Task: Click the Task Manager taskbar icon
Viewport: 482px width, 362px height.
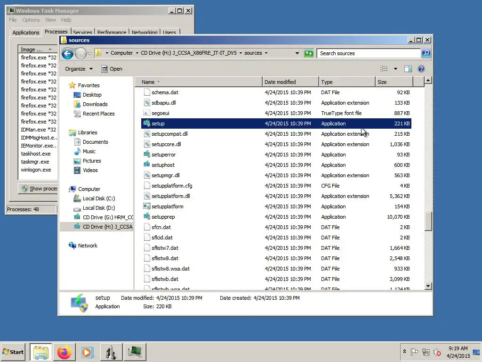Action: point(135,352)
